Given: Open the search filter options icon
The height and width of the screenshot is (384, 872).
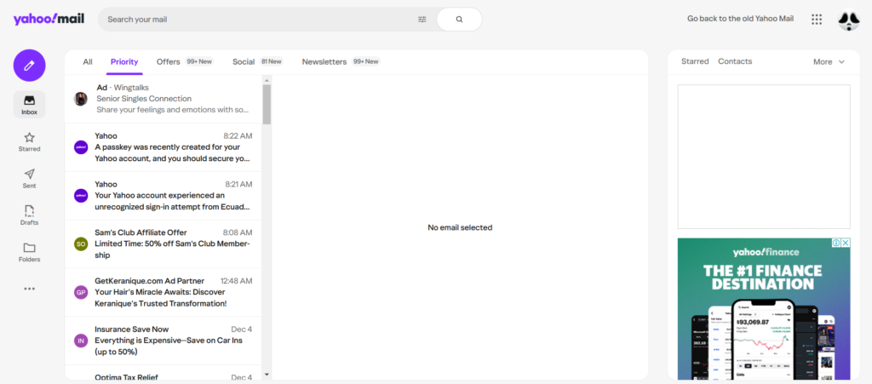Looking at the screenshot, I should tap(422, 19).
